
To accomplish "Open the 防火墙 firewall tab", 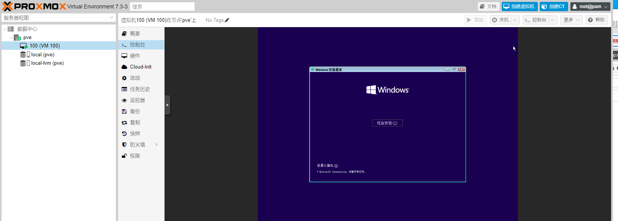I will click(141, 144).
